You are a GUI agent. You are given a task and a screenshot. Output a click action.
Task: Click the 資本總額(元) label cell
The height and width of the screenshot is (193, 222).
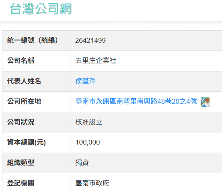coord(36,143)
